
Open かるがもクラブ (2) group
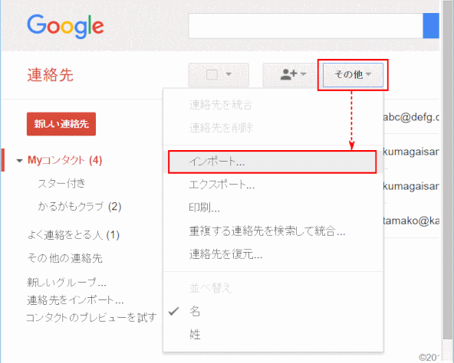pyautogui.click(x=80, y=207)
